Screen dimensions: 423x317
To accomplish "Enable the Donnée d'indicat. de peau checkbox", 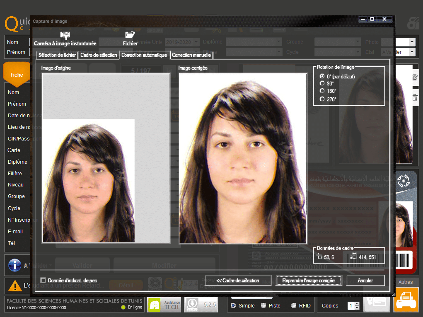I will (x=44, y=281).
